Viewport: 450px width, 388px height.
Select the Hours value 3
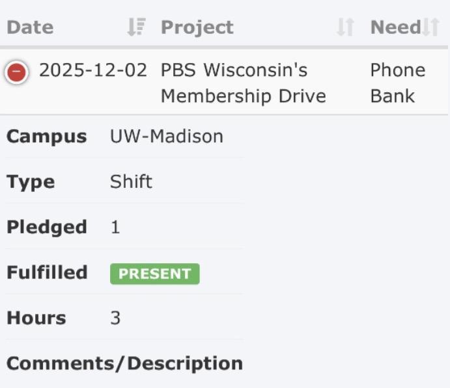pos(115,318)
